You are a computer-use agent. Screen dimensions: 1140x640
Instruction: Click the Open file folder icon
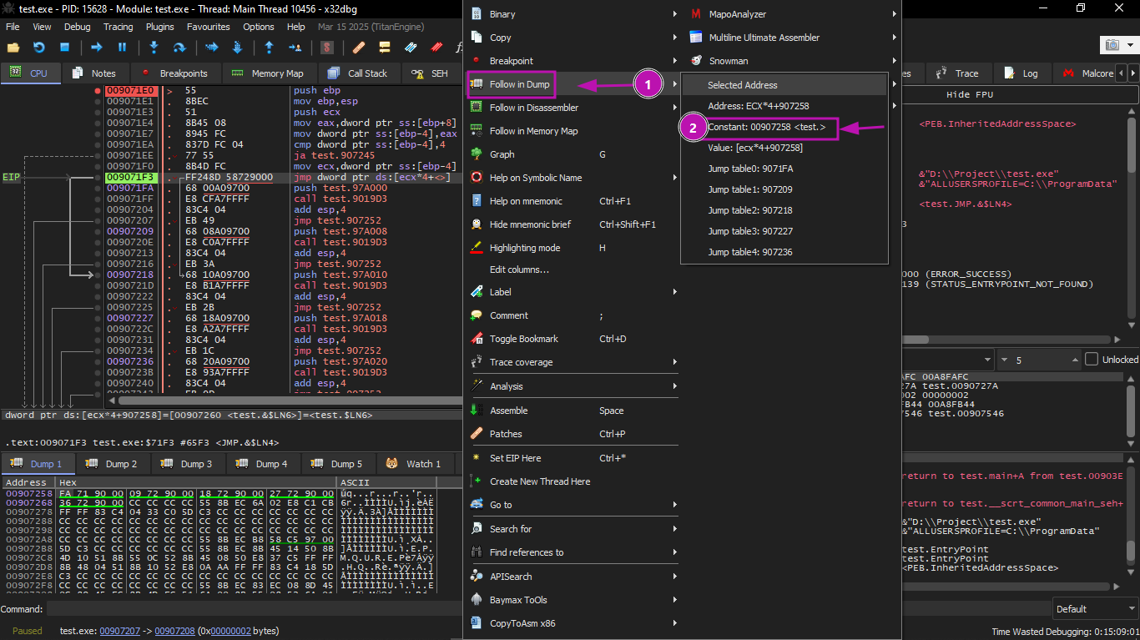[x=13, y=48]
